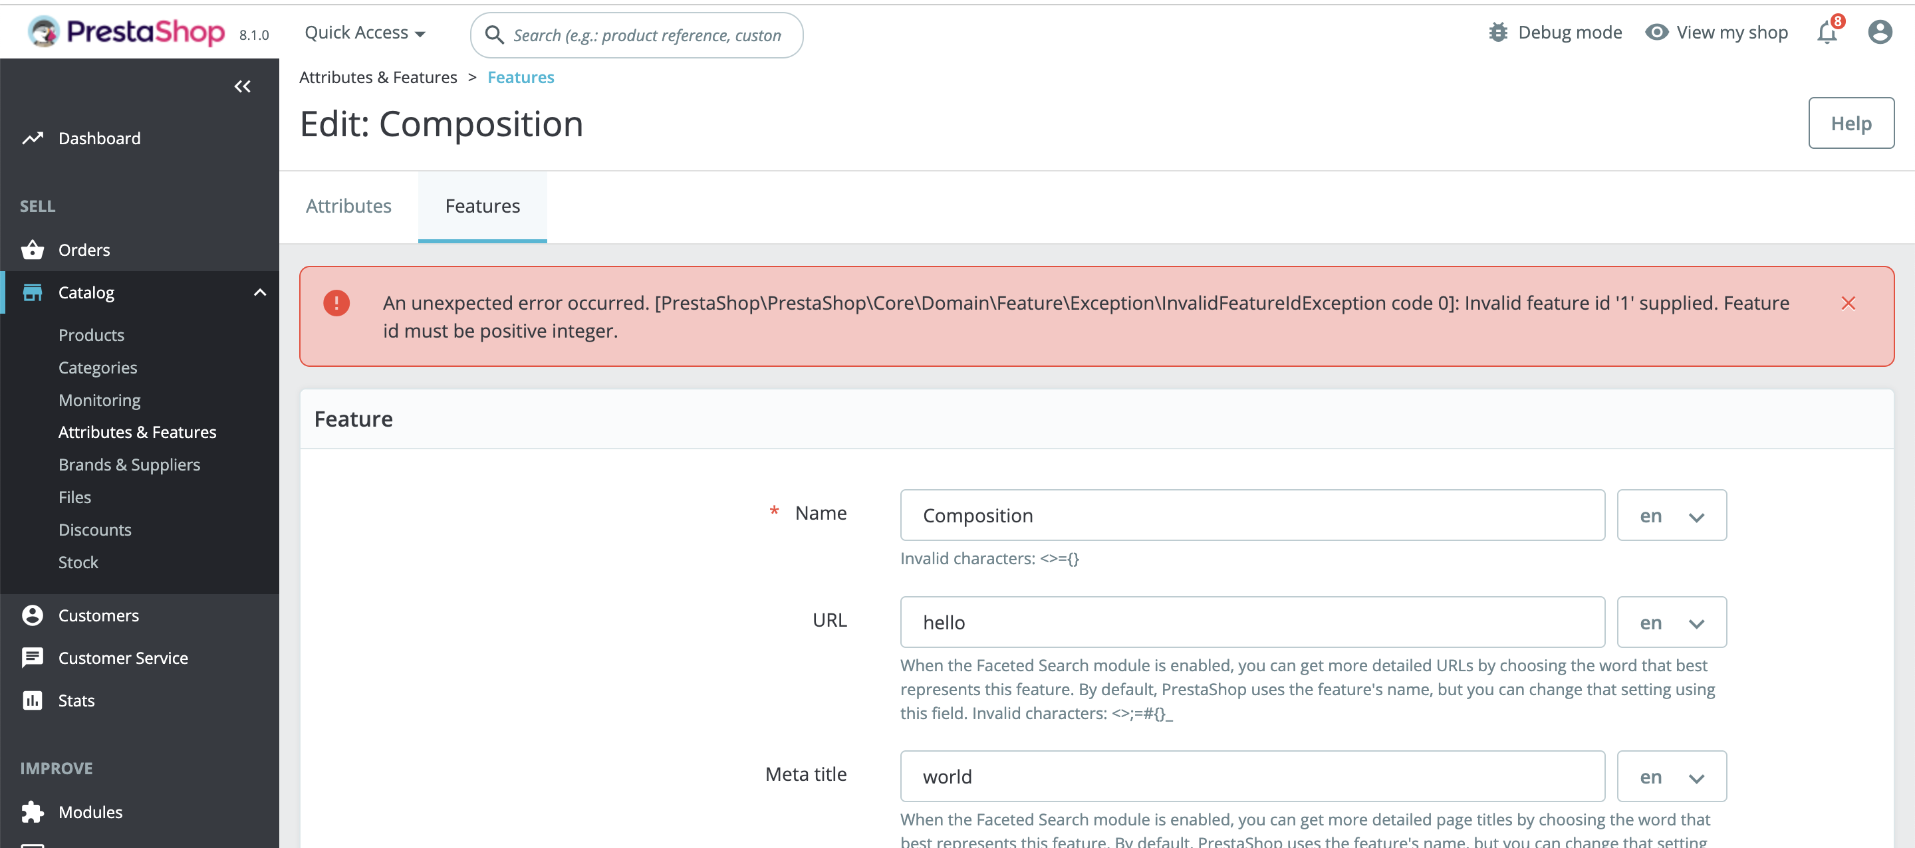Open Customer Service chat icon

[33, 657]
